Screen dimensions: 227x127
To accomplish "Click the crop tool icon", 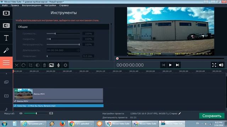I will pyautogui.click(x=31, y=65).
